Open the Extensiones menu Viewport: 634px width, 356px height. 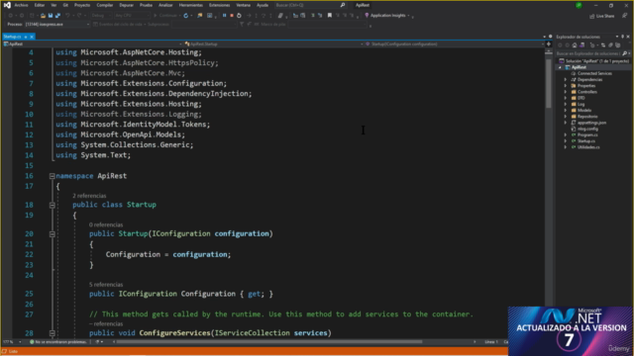(219, 5)
